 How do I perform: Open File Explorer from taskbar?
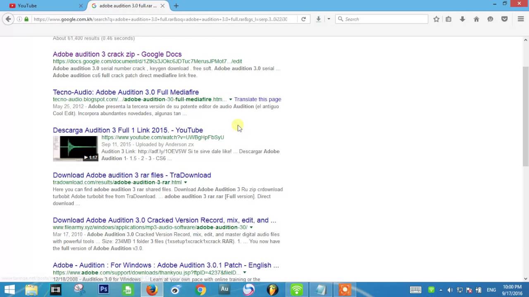pyautogui.click(x=31, y=290)
